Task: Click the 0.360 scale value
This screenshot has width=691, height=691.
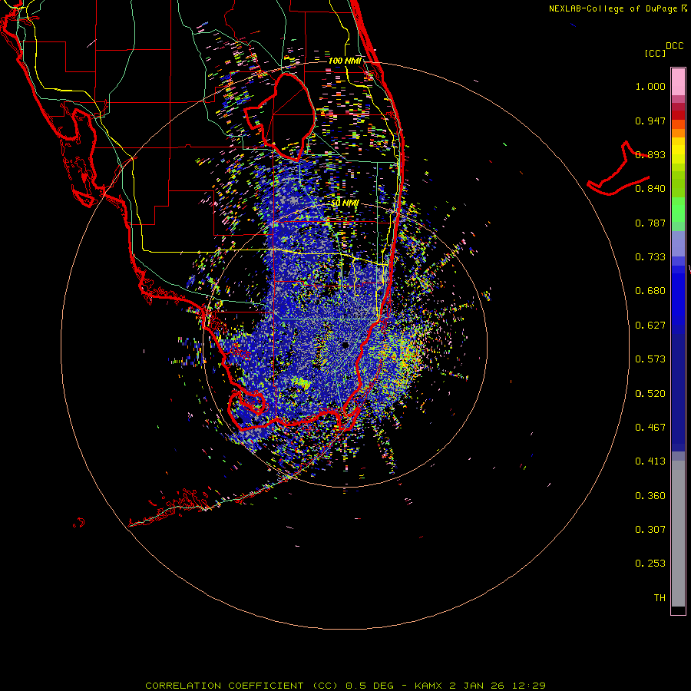Action: tap(650, 496)
